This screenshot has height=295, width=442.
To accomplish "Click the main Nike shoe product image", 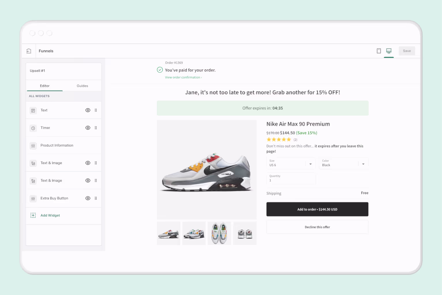I will [207, 170].
